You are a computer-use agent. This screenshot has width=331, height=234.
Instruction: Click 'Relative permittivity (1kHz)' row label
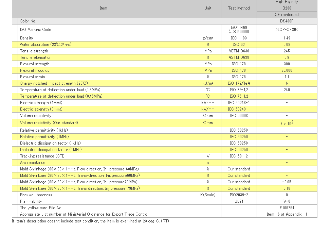point(44,130)
